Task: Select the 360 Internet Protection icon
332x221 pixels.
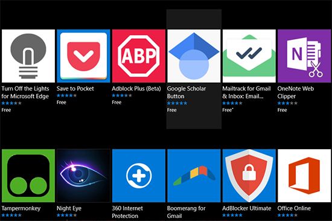Action: [139, 176]
